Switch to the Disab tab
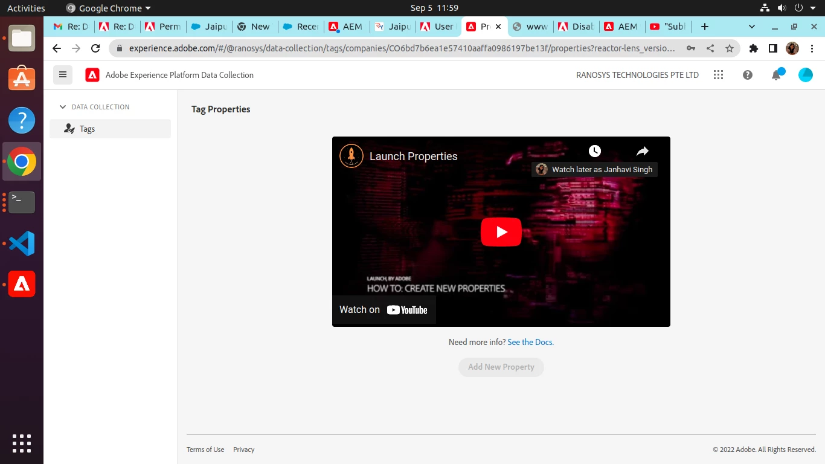825x464 pixels. [576, 27]
